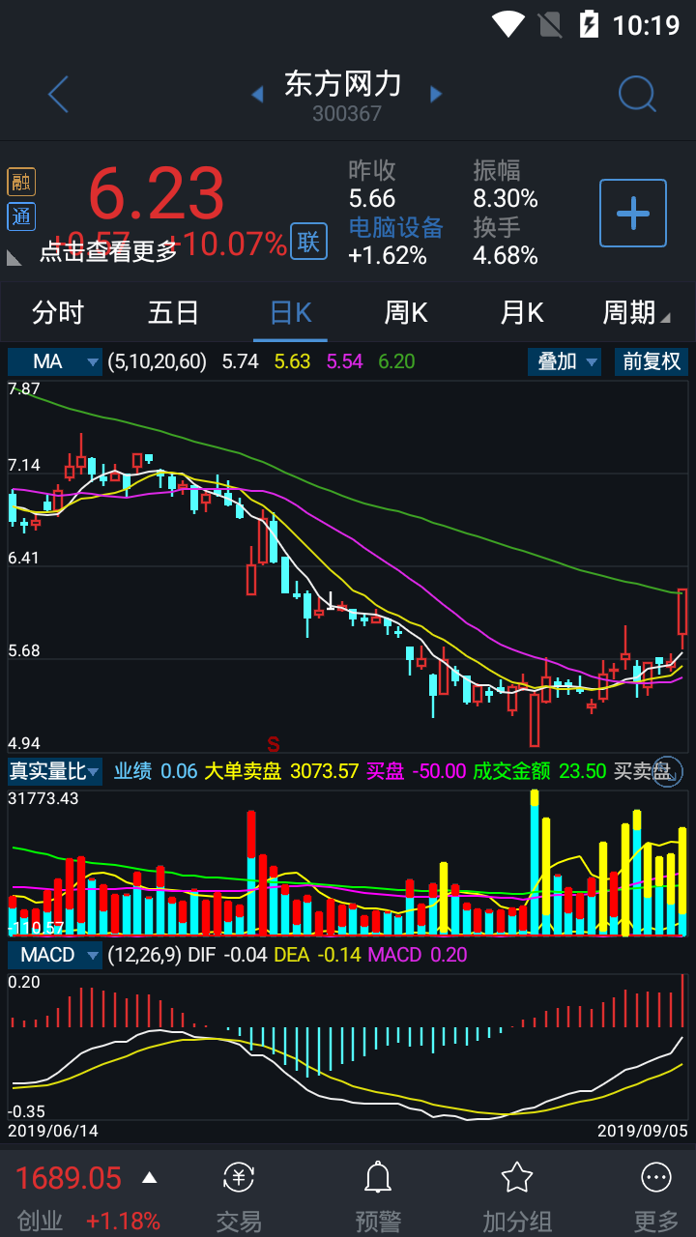Select the 周K weekly candlestick tab
Image resolution: width=696 pixels, height=1237 pixels.
point(406,313)
